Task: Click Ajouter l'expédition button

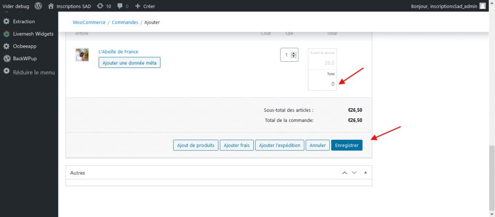Action: click(280, 145)
